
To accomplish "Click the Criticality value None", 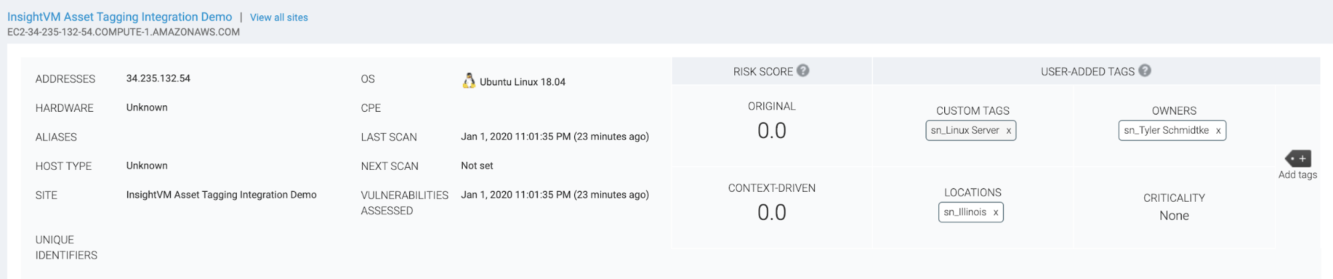I will click(x=1174, y=216).
